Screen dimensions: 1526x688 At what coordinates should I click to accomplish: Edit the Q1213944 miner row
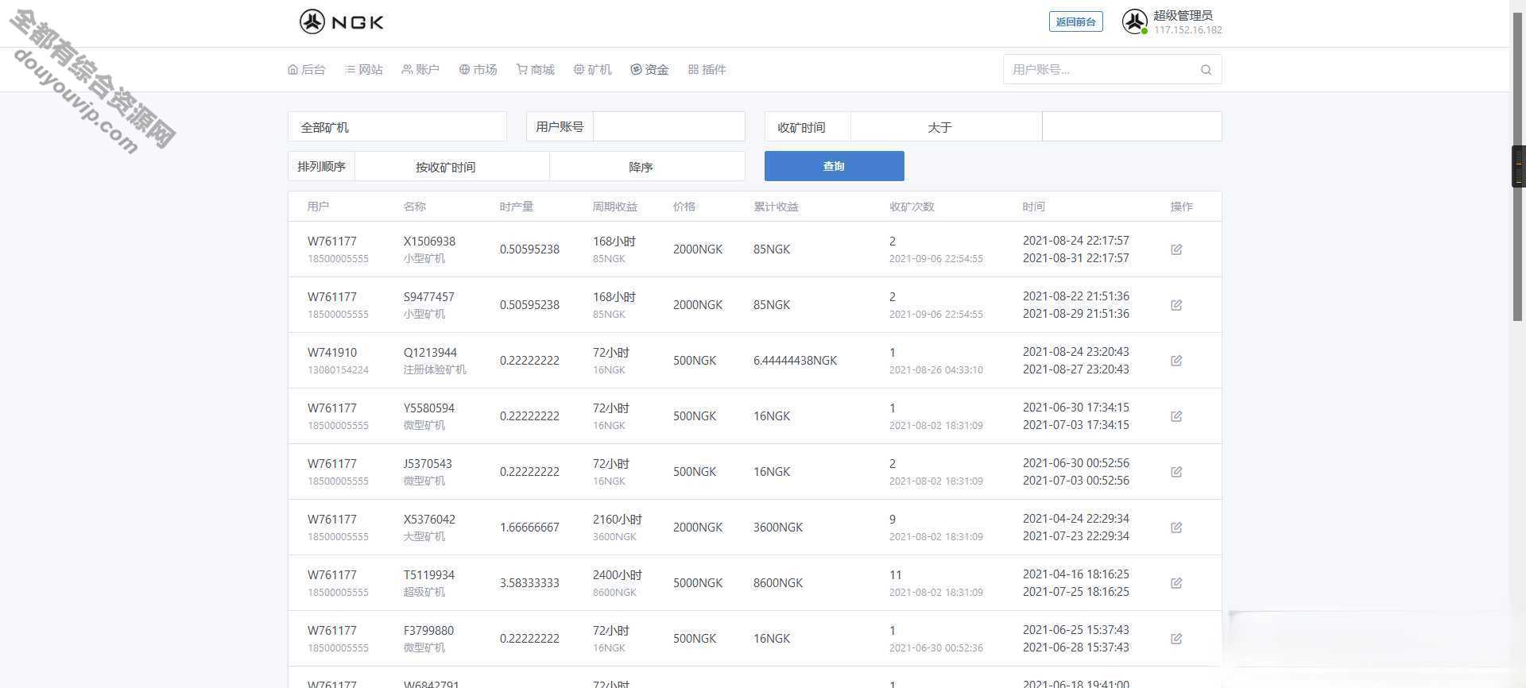click(1176, 361)
